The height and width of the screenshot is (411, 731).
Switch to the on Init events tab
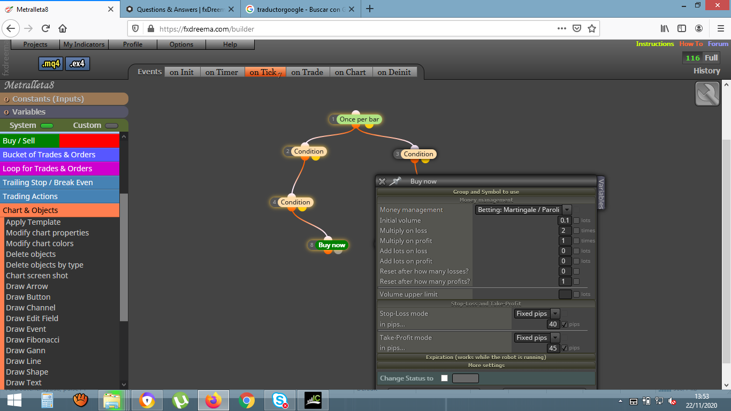coord(182,72)
